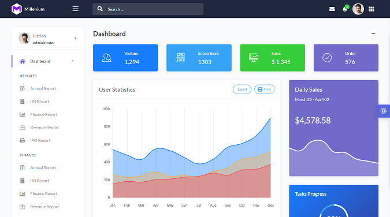This screenshot has height=217, width=390.
Task: Click the Millenium logo icon
Action: (x=17, y=9)
